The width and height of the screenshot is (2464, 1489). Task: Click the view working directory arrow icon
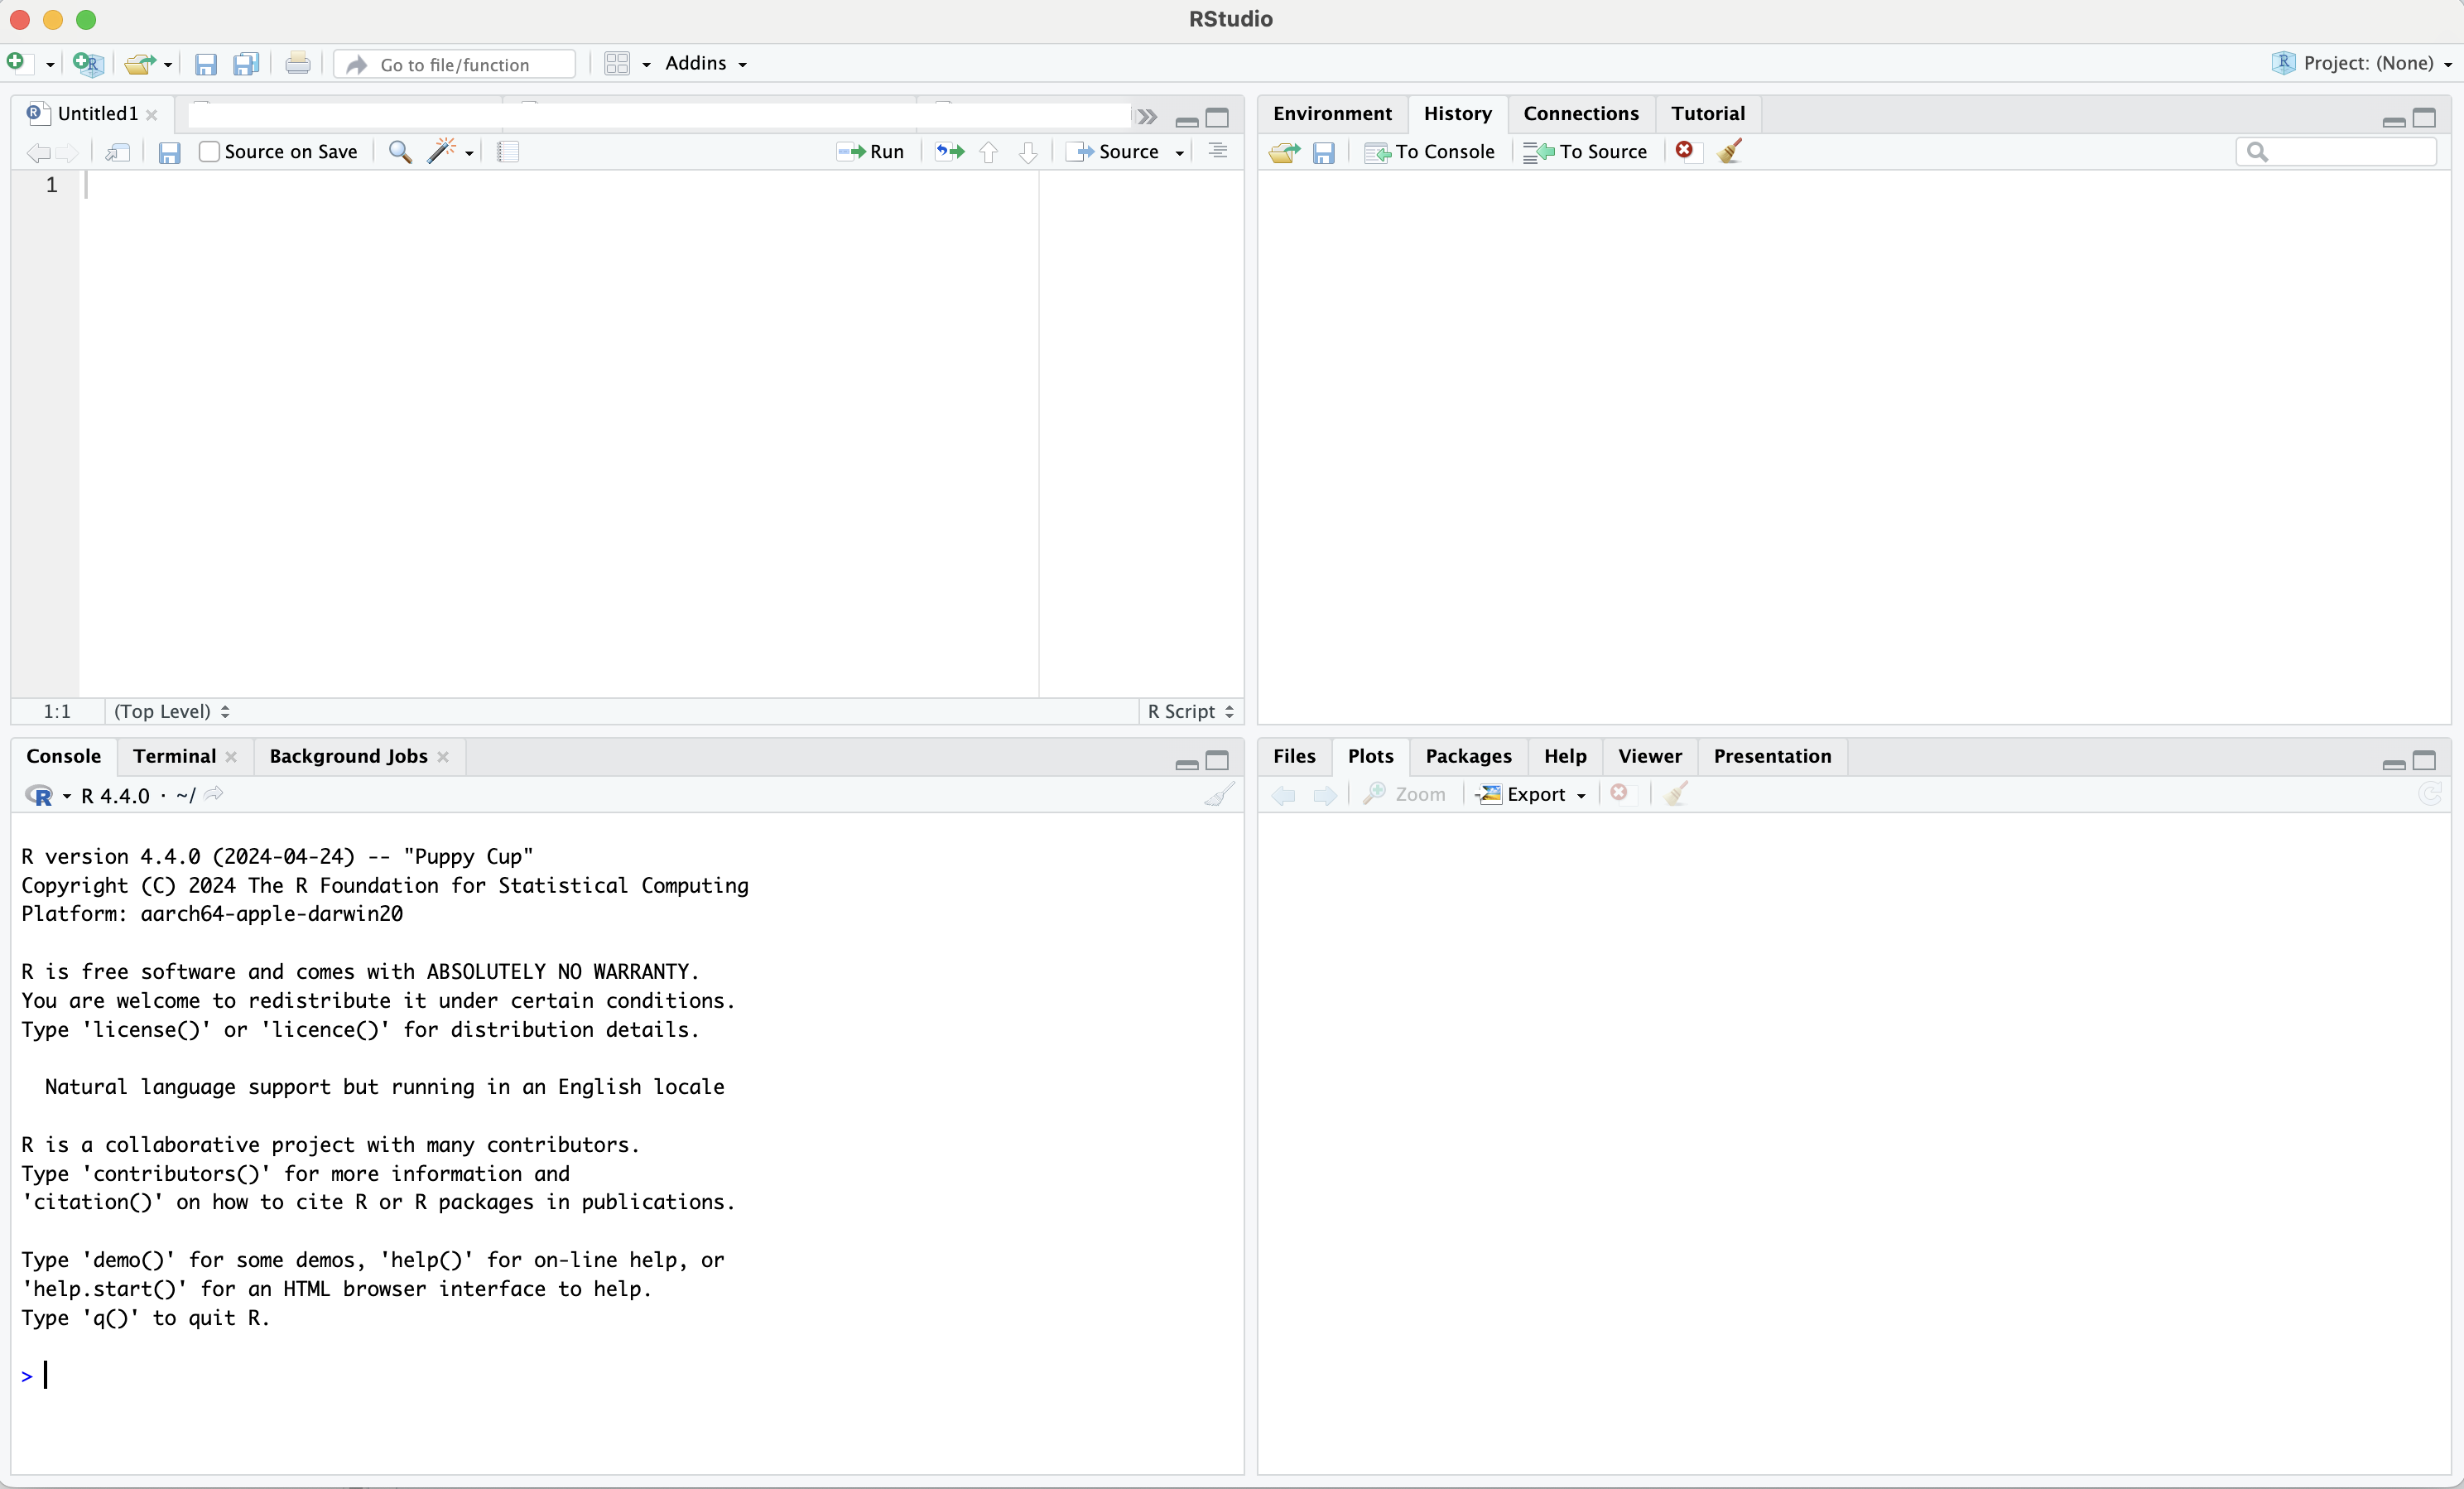pos(214,794)
